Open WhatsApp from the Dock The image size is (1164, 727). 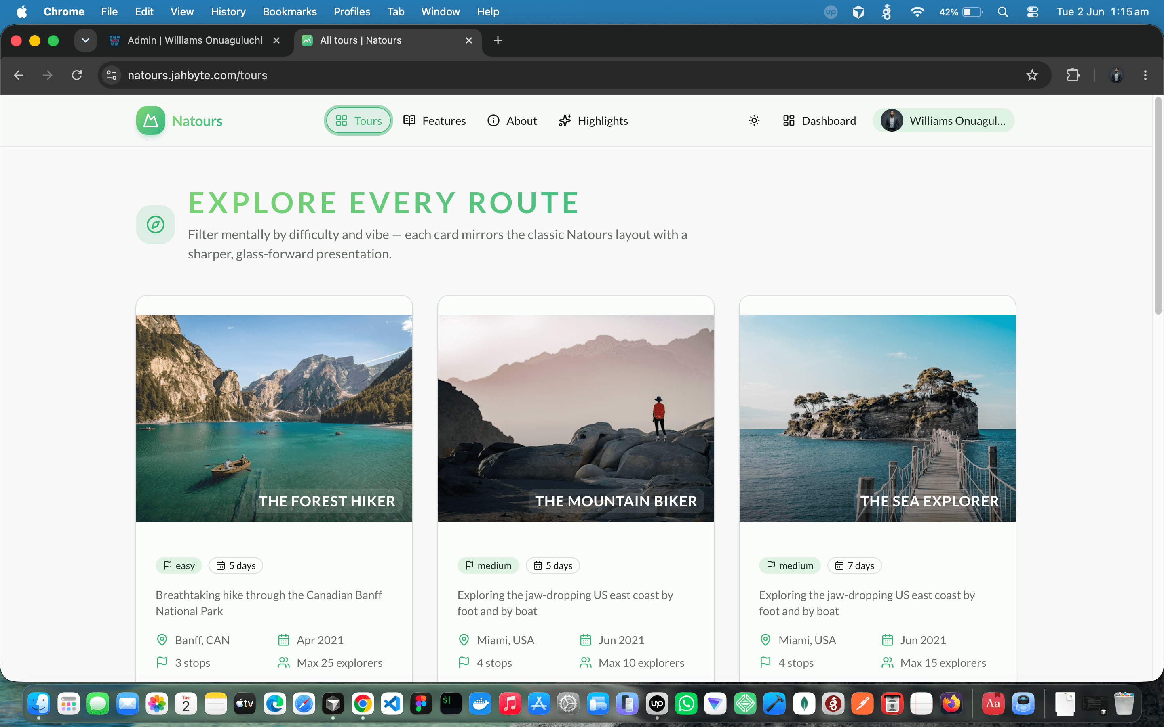point(686,704)
